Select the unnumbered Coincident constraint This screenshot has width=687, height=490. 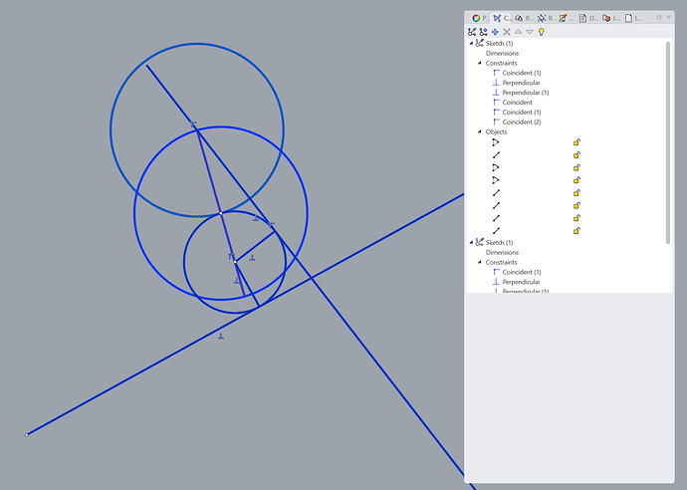(517, 103)
